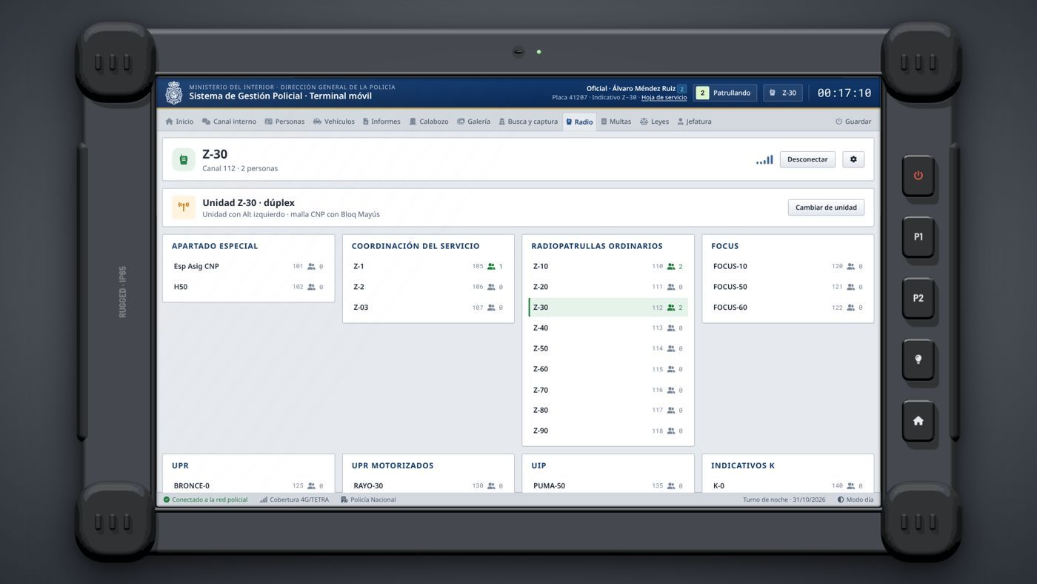Screen dimensions: 1037x584
Task: Select the Z-90 channel row
Action: click(608, 431)
